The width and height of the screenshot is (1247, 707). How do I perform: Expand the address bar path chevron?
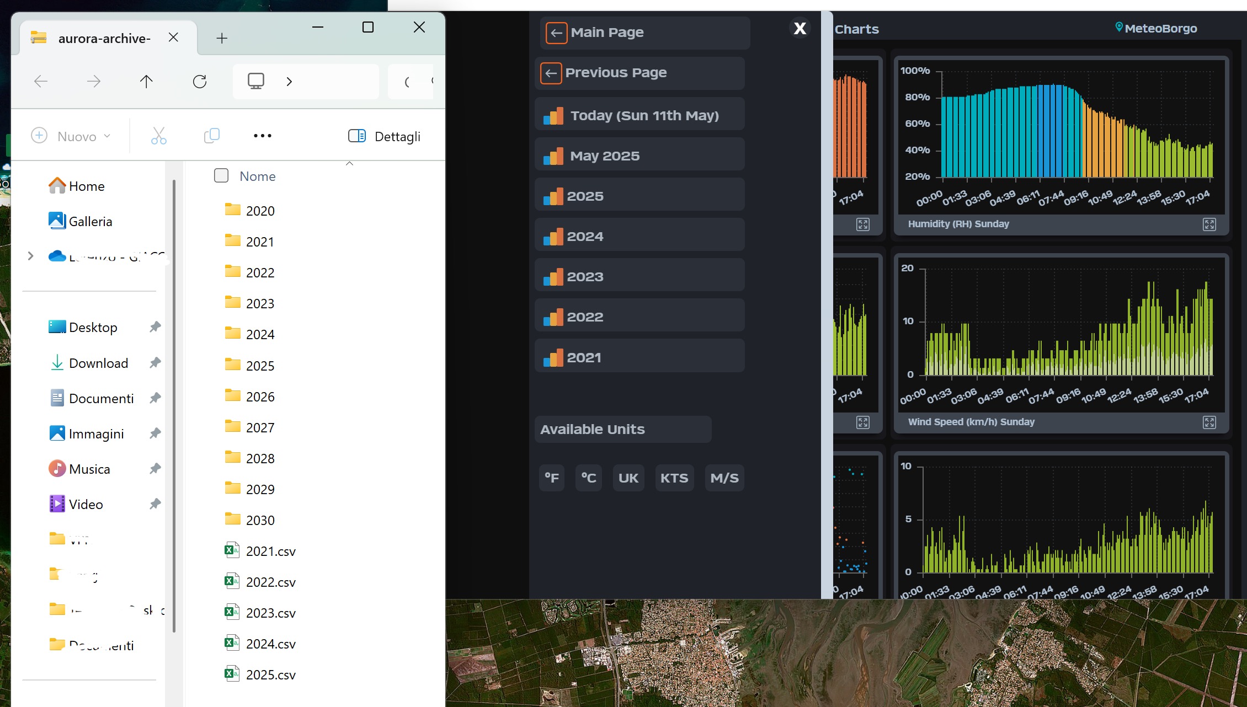coord(289,82)
